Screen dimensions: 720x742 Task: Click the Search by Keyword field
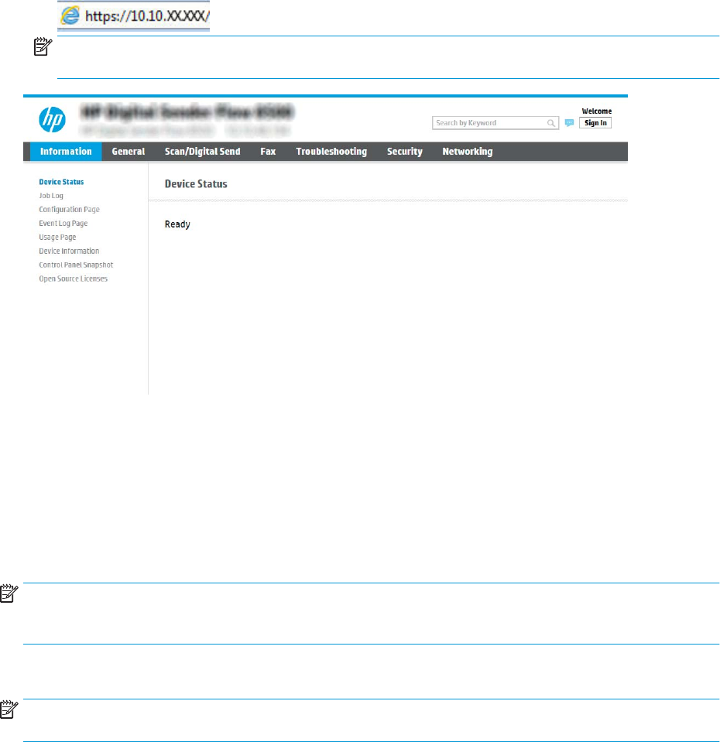[495, 123]
